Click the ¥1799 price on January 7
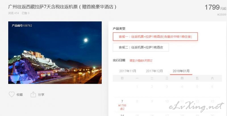227x116 pixels. 122,105
